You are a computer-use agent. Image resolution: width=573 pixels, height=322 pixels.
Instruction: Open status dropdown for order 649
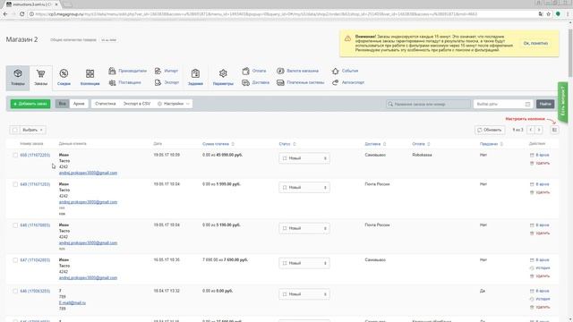[304, 188]
